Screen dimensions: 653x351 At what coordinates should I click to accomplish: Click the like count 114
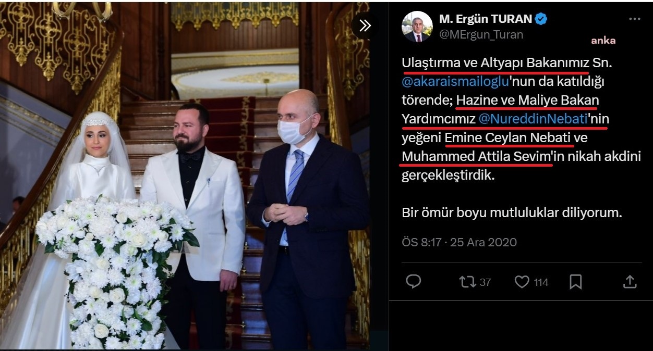pos(541,282)
